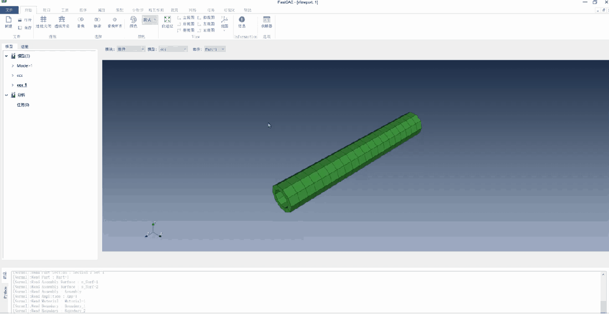Click the 自适应 fit-to-view icon

(168, 19)
